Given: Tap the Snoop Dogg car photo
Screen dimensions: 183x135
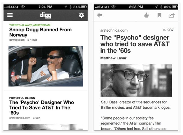Looking at the screenshot, I should (x=46, y=66).
